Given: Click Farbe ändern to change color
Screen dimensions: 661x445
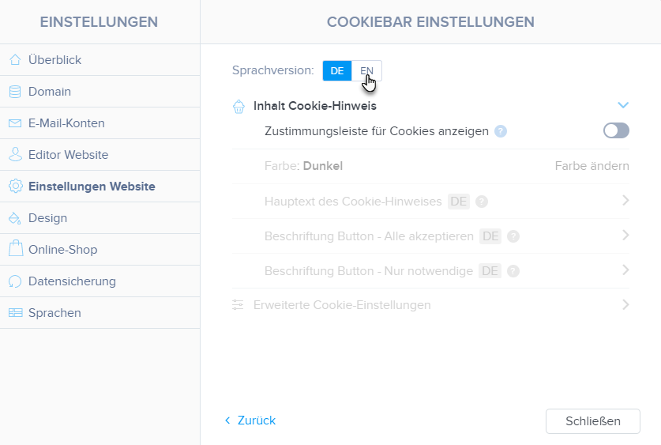Looking at the screenshot, I should pos(592,166).
